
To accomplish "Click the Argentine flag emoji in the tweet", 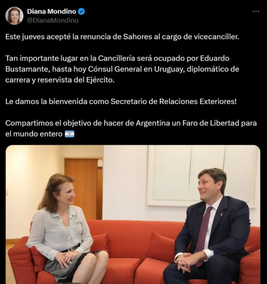I will 69,134.
